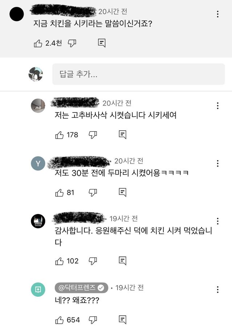Screen dimensions: 232x333
Task: Like the 네?? 왜죠??? reply with 654 likes
Action: coord(59,320)
